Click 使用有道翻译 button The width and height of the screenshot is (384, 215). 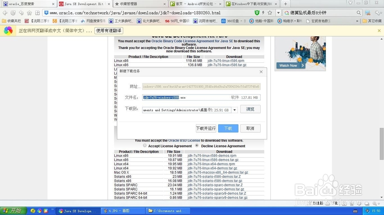pos(109,31)
